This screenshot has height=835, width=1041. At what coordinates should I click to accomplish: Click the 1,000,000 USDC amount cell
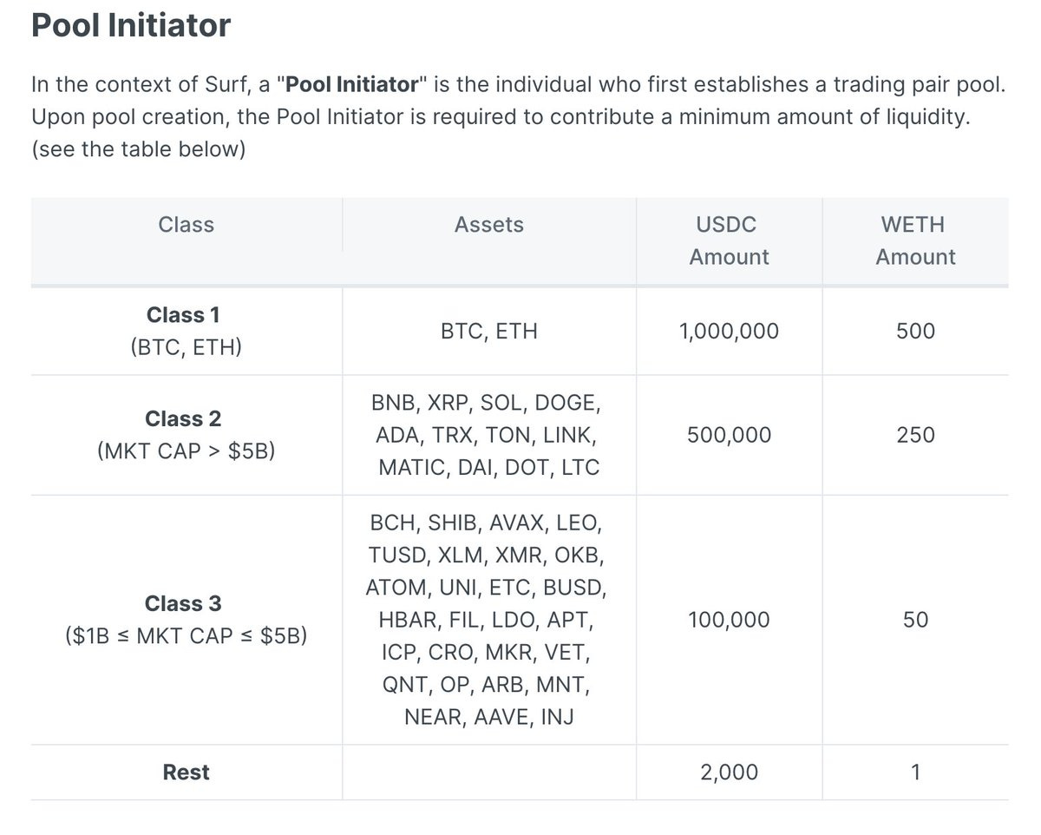[729, 332]
